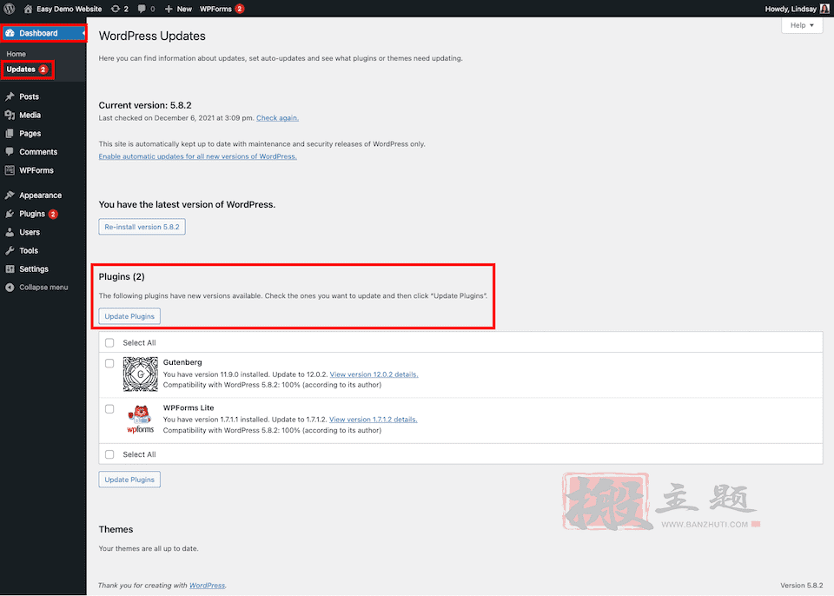Click the Themes section heading
834x596 pixels.
pyautogui.click(x=116, y=529)
